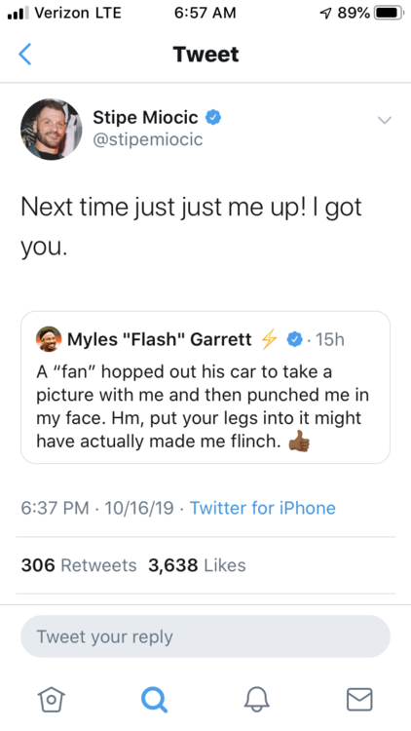The height and width of the screenshot is (731, 411).
Task: Tap the lightning bolt next to Myles Garrett's name
Action: [x=270, y=339]
